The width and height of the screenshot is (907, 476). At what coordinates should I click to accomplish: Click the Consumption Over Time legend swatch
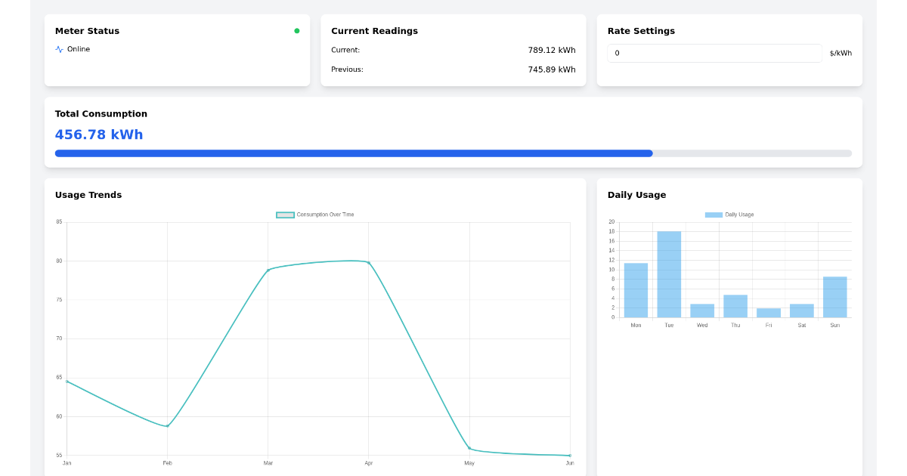pyautogui.click(x=285, y=215)
